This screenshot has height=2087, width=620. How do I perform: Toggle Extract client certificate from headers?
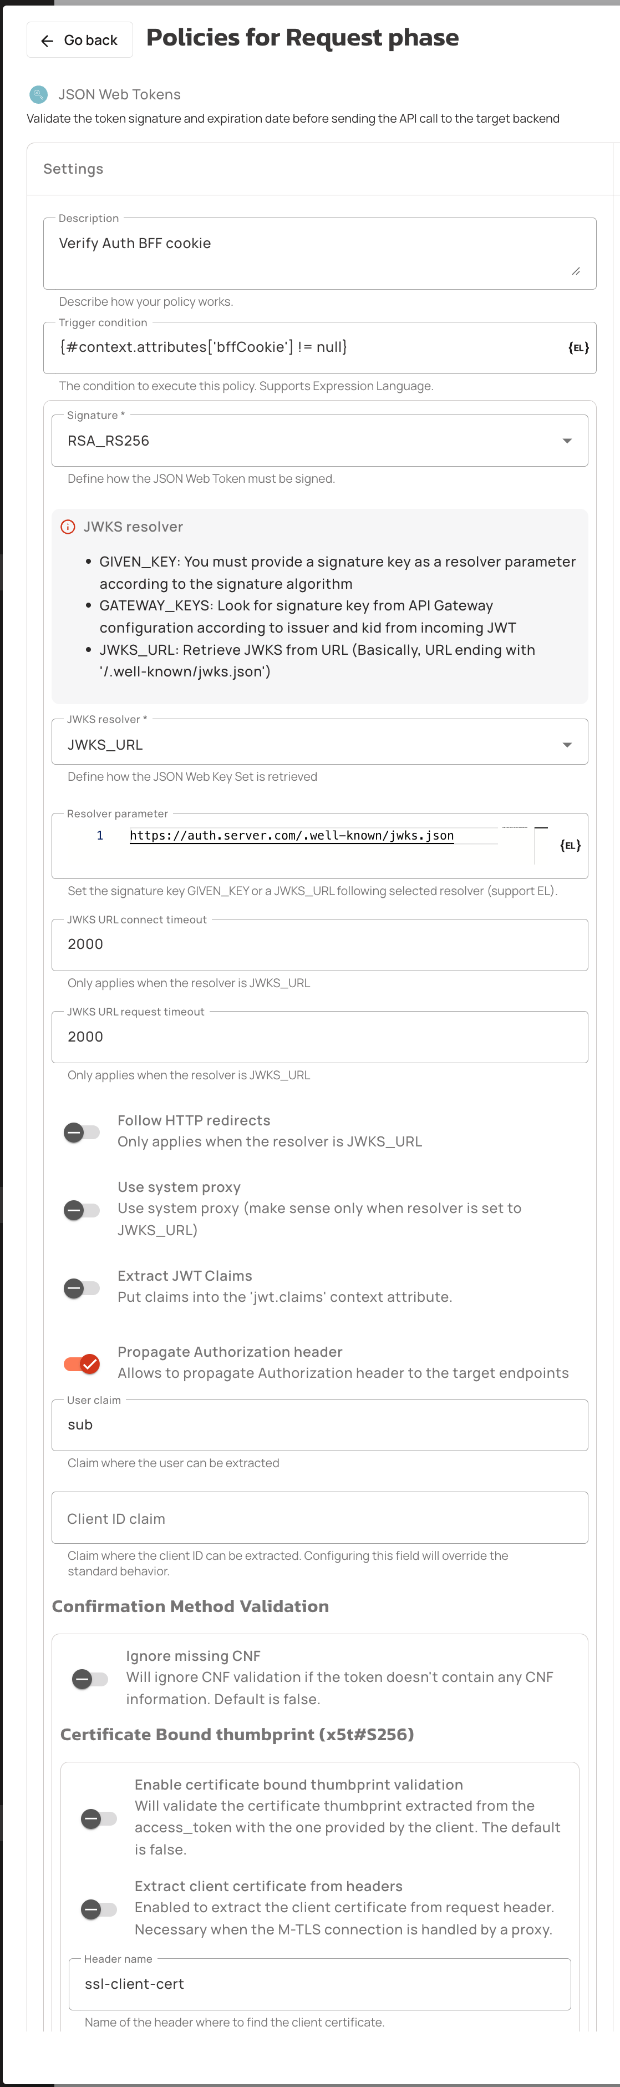pos(100,1909)
